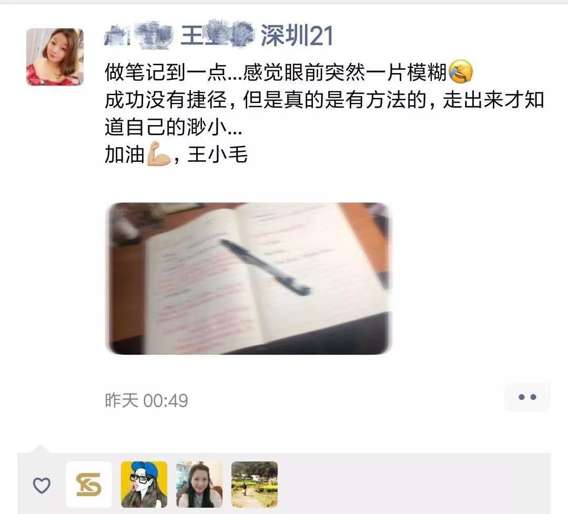View the notebook and pen photo
This screenshot has height=514, width=568.
click(x=248, y=279)
